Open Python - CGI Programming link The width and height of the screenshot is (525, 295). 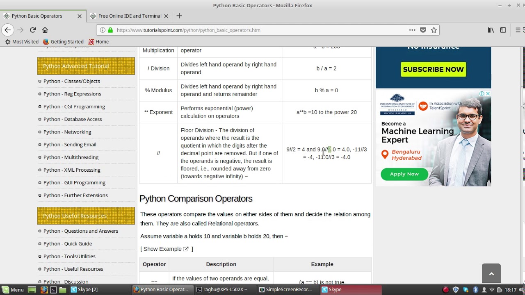(74, 107)
